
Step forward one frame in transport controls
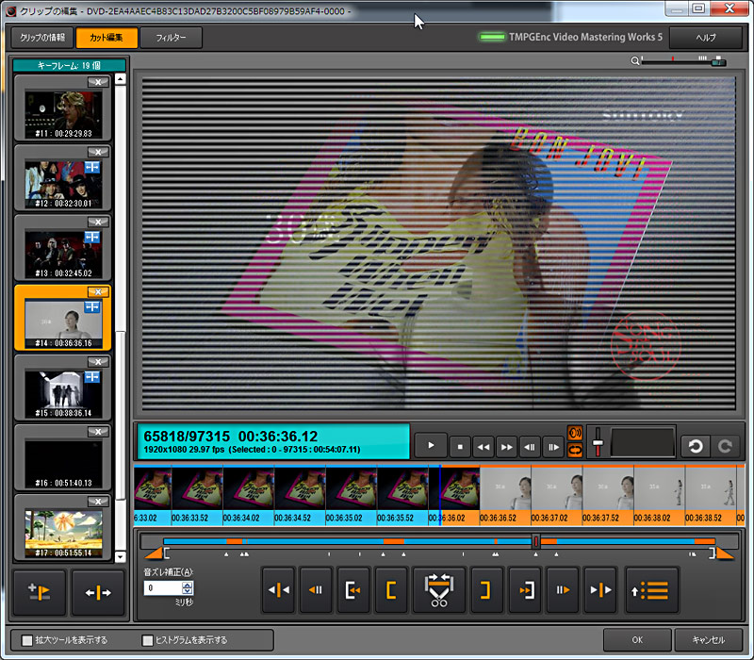click(553, 447)
